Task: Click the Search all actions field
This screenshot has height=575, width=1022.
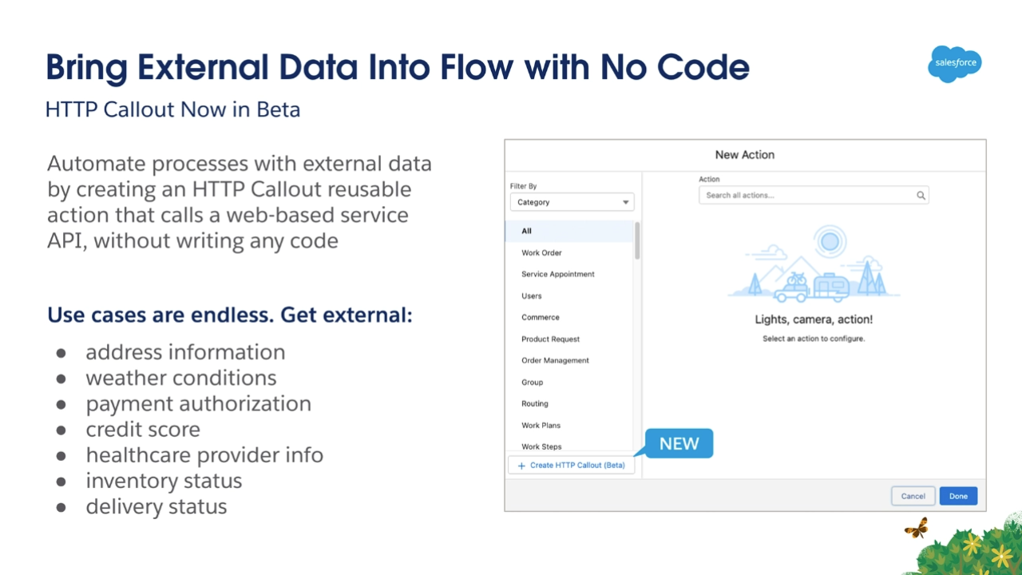Action: [814, 195]
